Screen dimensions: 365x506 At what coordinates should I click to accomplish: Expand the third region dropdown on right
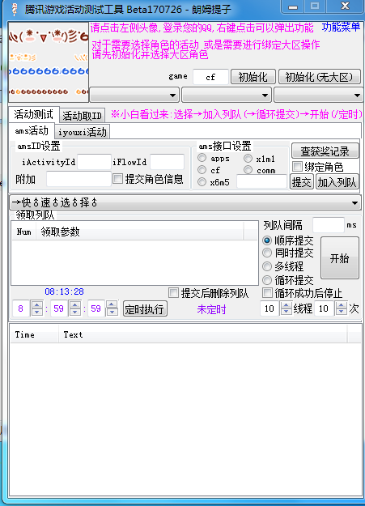click(x=318, y=95)
